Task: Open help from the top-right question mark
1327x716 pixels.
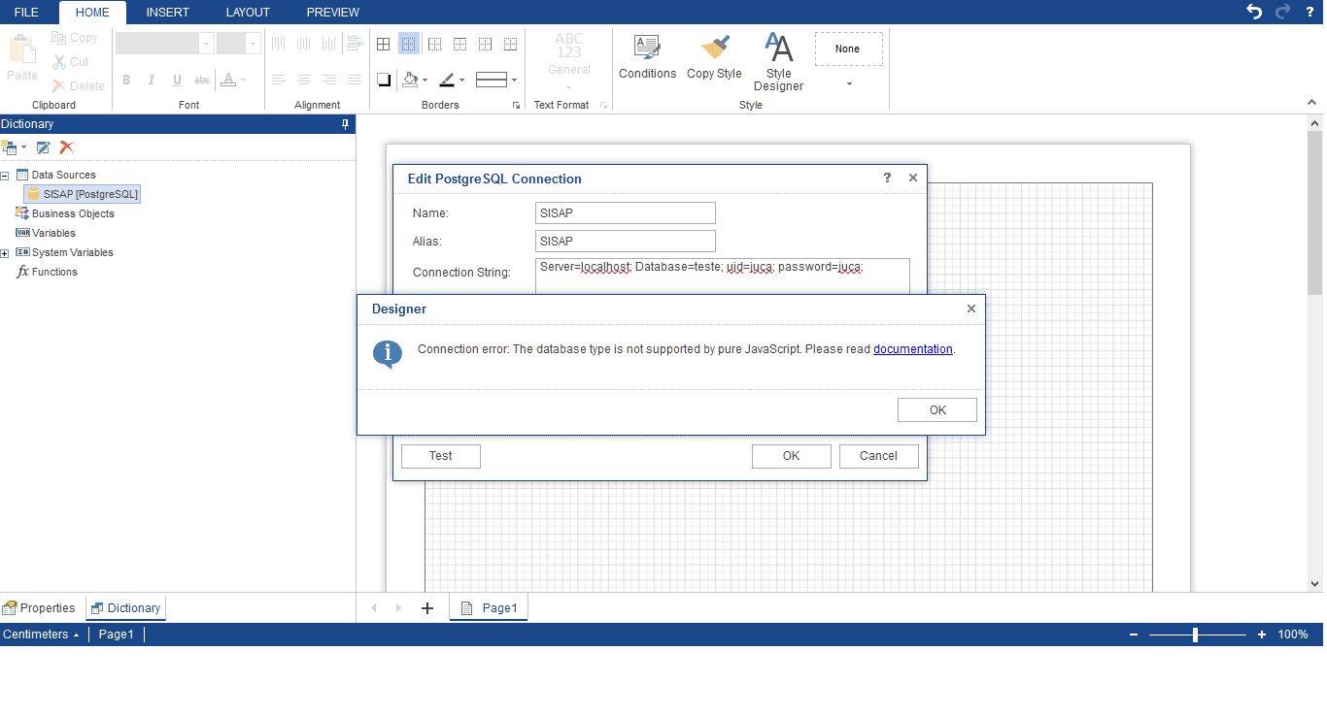Action: pos(1310,12)
